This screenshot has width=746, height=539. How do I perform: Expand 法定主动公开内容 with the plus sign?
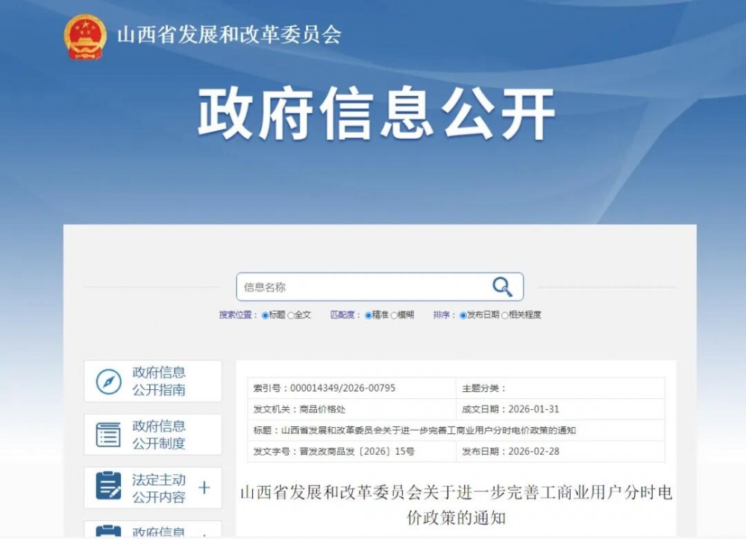click(x=204, y=488)
